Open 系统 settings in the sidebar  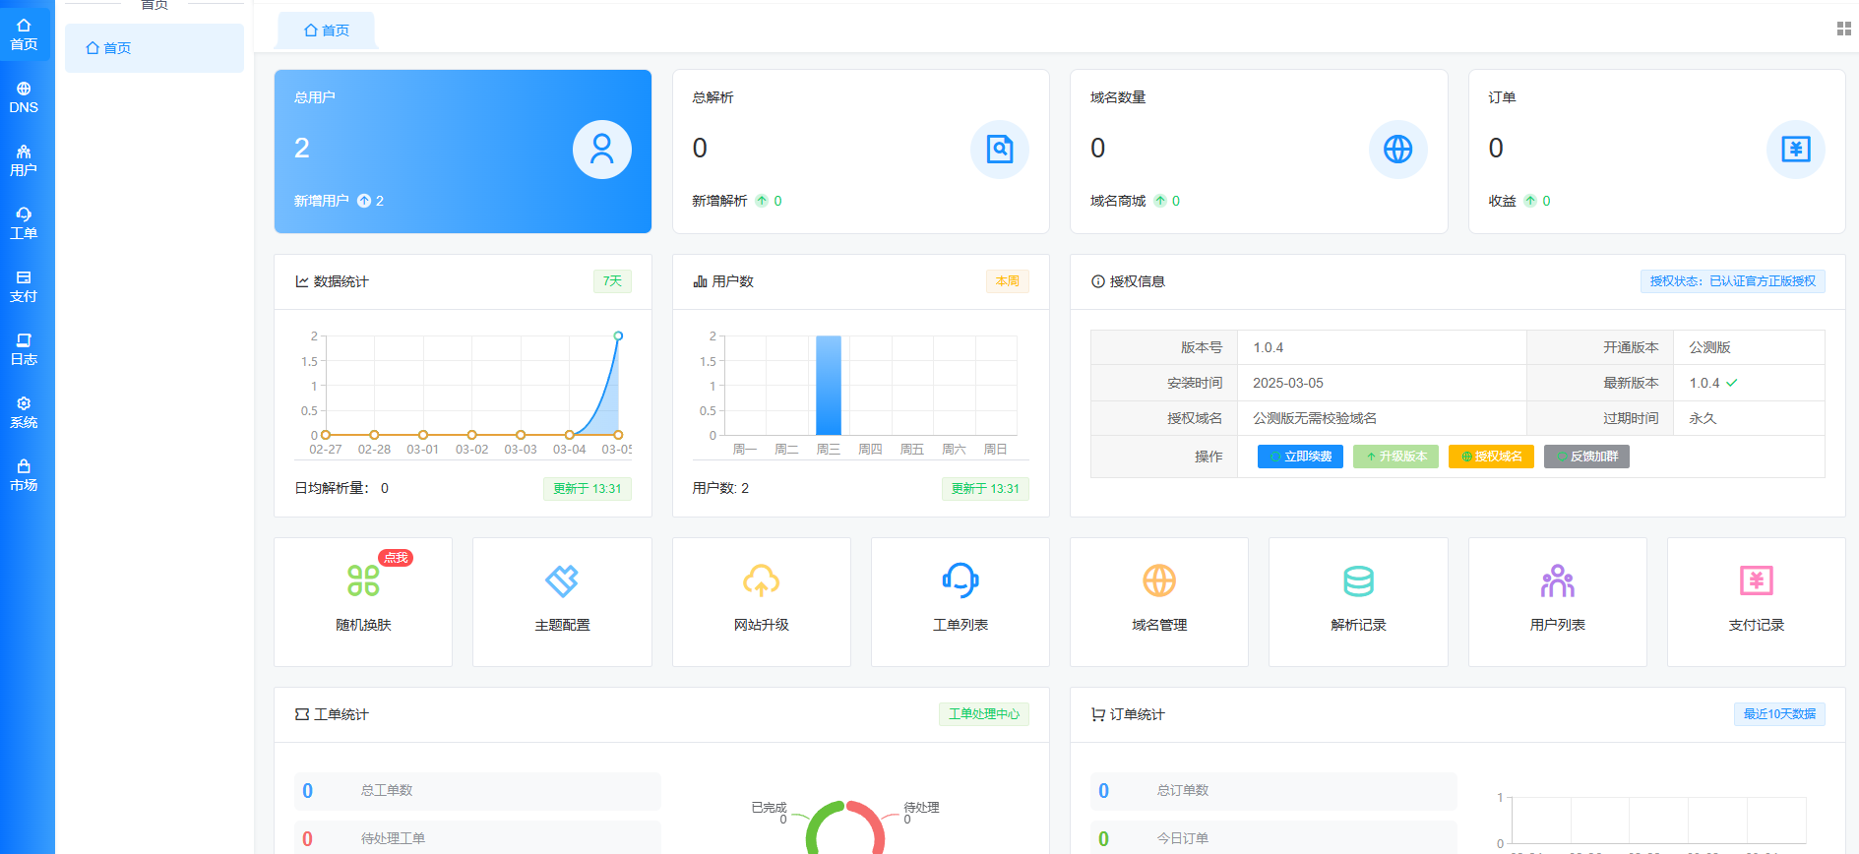tap(24, 412)
